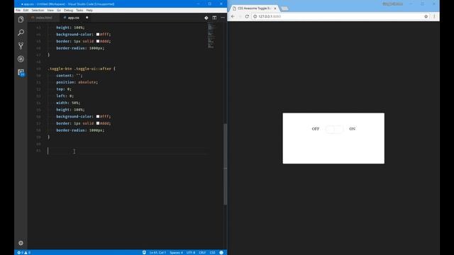Open the Debug menu
The image size is (454, 255).
click(x=68, y=10)
